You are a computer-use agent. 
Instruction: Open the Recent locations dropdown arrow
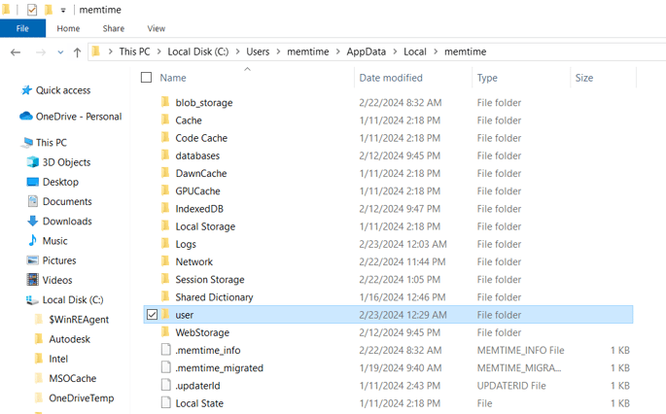coord(60,52)
